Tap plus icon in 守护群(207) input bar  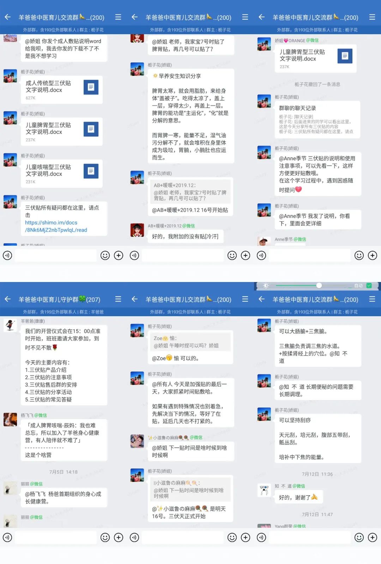[119, 537]
